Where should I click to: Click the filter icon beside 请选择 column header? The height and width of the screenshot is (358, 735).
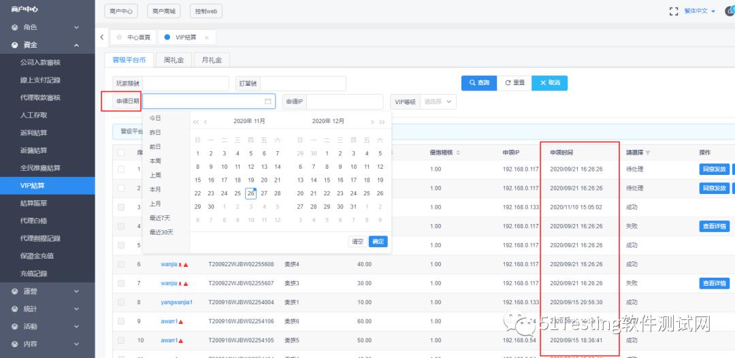[648, 153]
